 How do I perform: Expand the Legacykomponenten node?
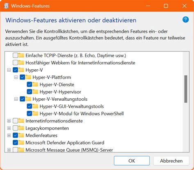pos(9,128)
